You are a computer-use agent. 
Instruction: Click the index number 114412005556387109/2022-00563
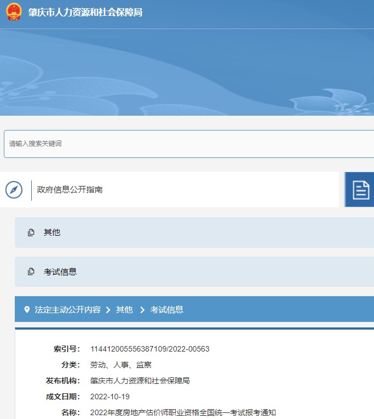[x=149, y=349]
